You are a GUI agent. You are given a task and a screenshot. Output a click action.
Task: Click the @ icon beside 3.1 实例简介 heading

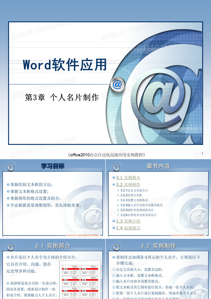pos(11,247)
